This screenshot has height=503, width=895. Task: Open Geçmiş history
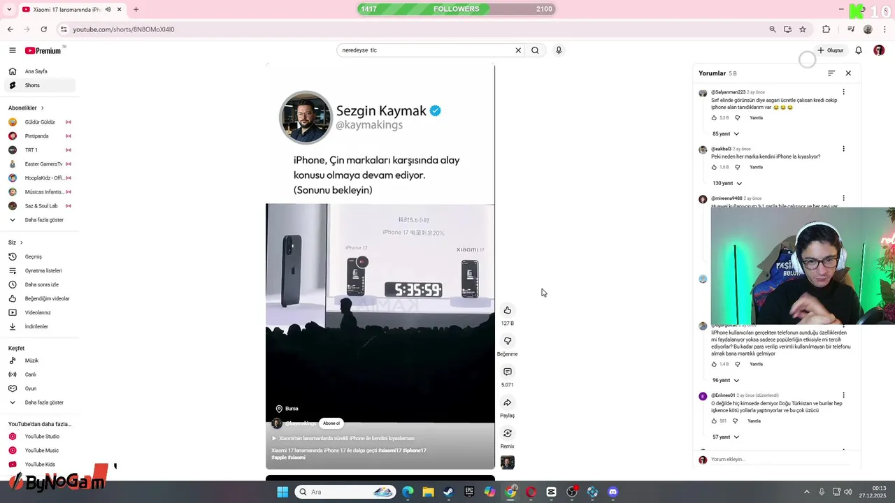39,256
